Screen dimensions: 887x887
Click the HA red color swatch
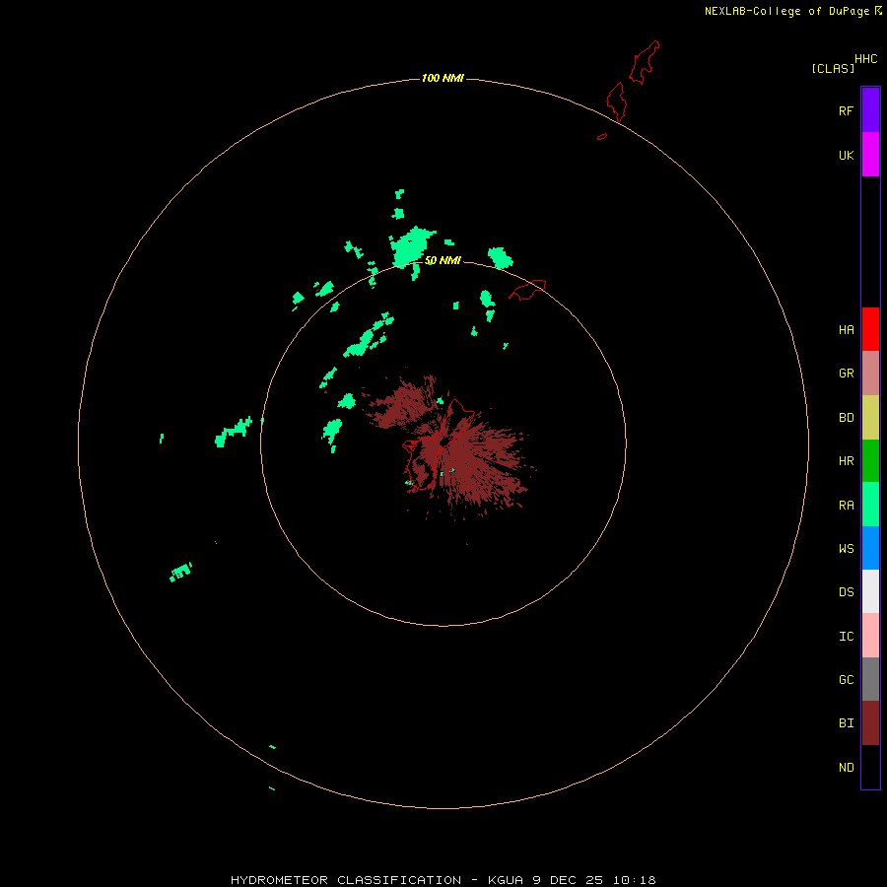click(870, 329)
